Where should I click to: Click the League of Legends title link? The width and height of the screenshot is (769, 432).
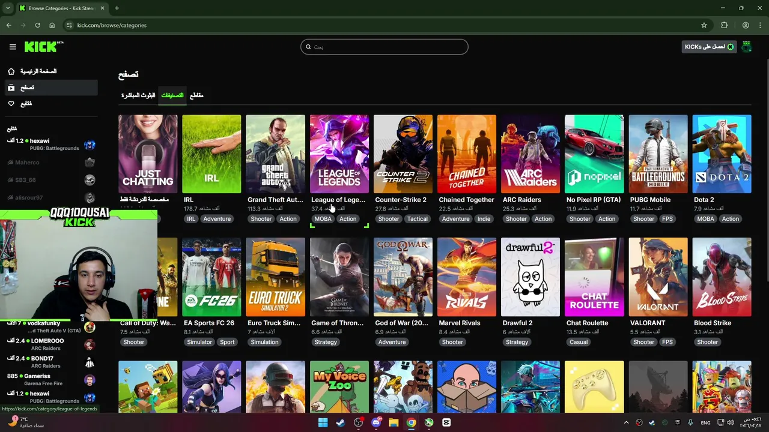(338, 200)
